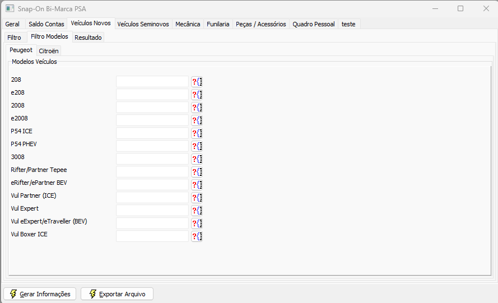Focus the P54 PHEV input field

pyautogui.click(x=152, y=146)
